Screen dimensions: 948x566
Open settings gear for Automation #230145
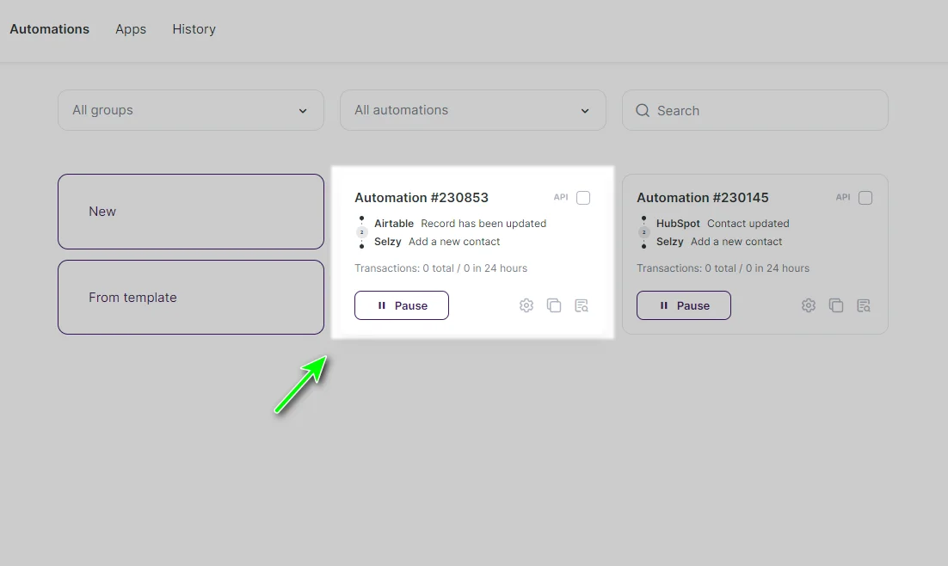pyautogui.click(x=809, y=305)
